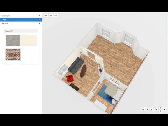The image size is (168, 126).
Task: Click the Load button
Action: [x=56, y=15]
